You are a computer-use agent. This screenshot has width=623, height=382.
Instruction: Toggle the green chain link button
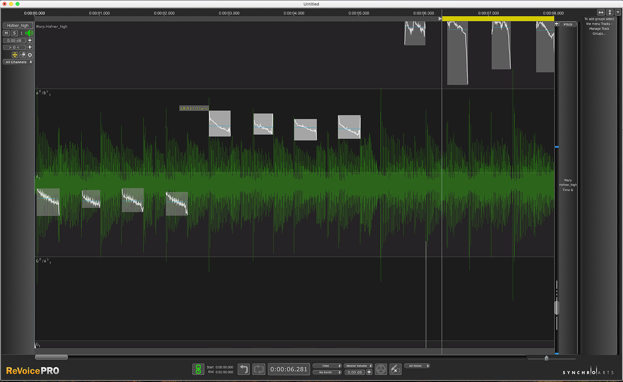198,369
